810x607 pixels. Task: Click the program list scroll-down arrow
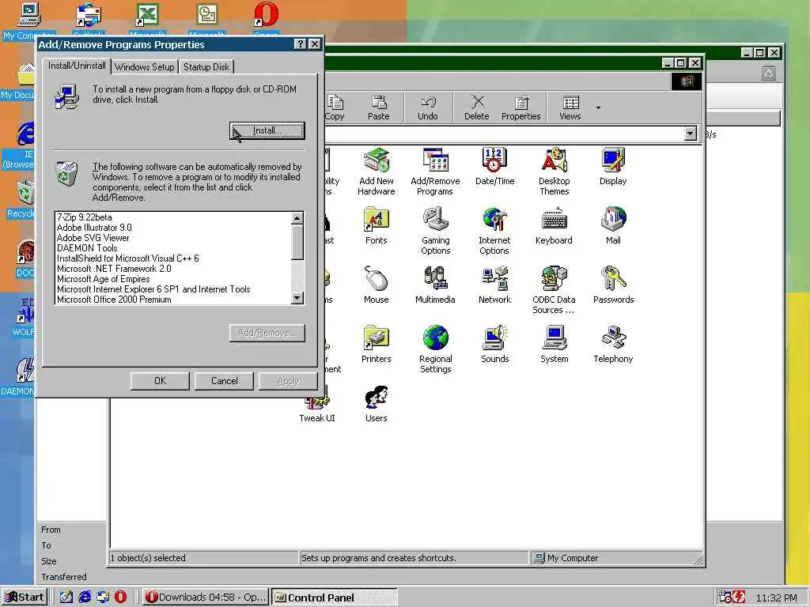pyautogui.click(x=297, y=298)
